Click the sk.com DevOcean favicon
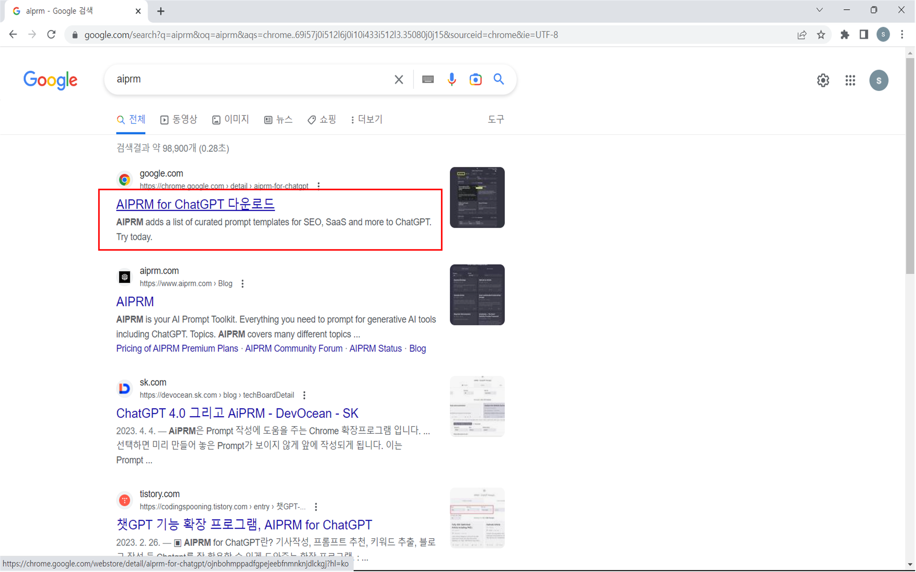The height and width of the screenshot is (572, 916). [x=124, y=388]
